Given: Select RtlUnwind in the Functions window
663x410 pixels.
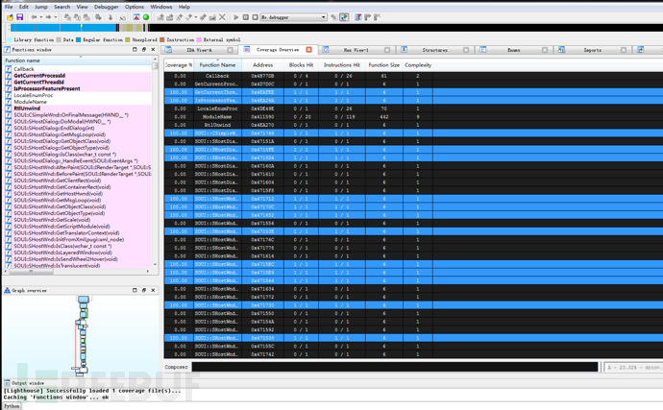Looking at the screenshot, I should click(25, 109).
